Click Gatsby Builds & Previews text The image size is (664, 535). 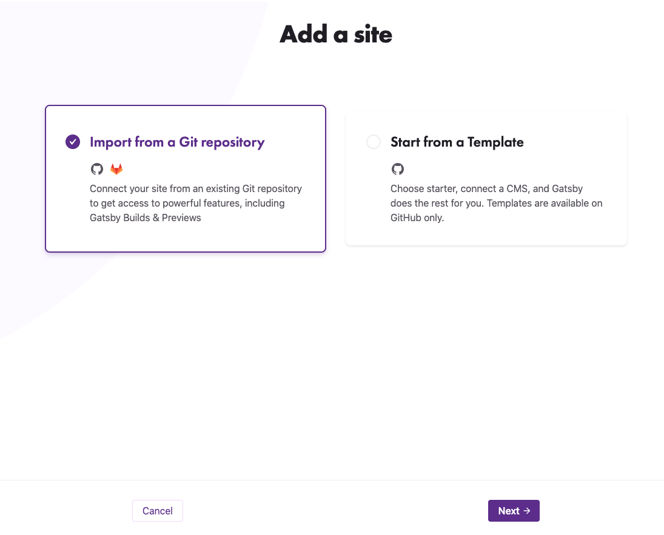point(146,218)
